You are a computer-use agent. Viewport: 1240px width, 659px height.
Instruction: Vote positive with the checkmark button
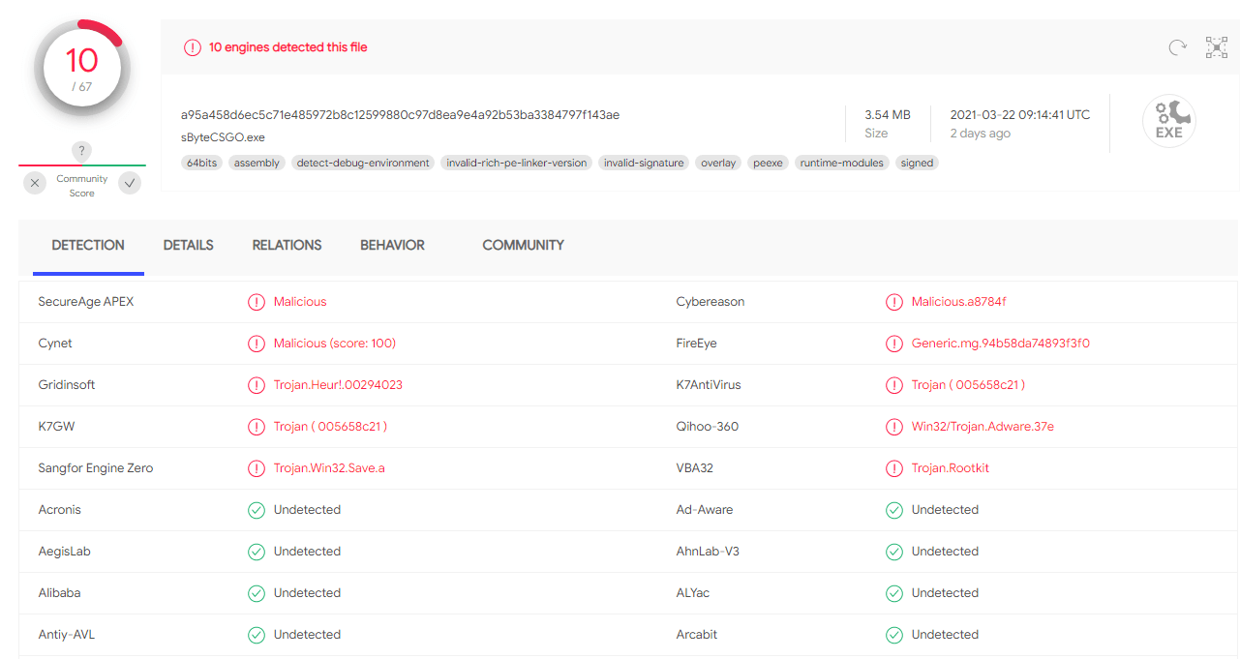(x=130, y=183)
